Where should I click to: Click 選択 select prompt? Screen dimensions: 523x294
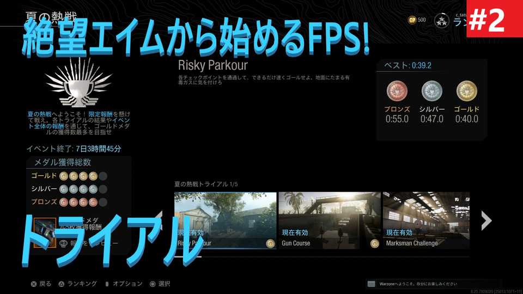click(160, 284)
